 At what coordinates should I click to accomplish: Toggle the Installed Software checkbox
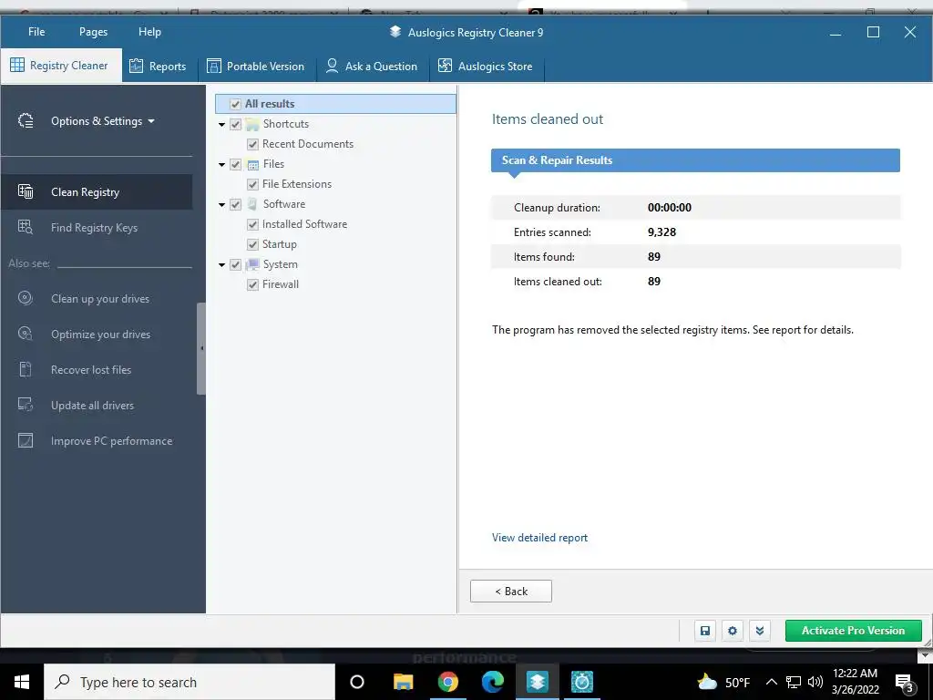pyautogui.click(x=253, y=224)
